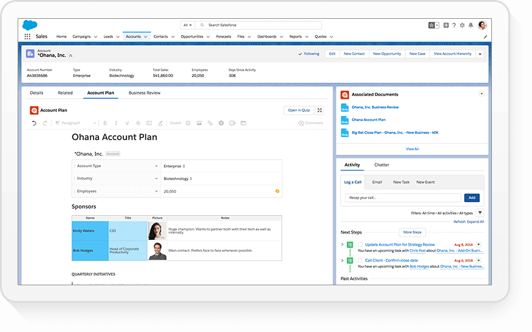The height and width of the screenshot is (332, 532).
Task: Click the Recap your call input
Action: pyautogui.click(x=403, y=198)
